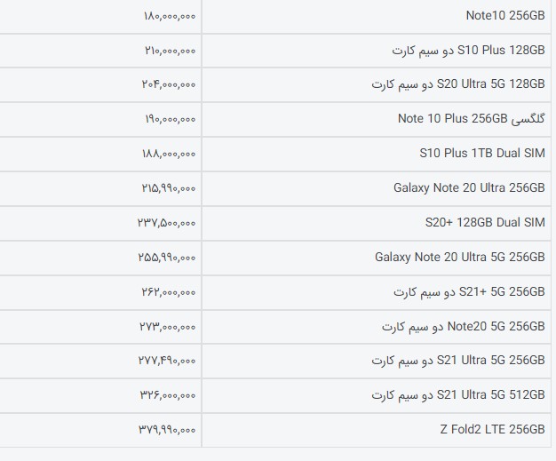The height and width of the screenshot is (461, 556).
Task: Click the price of Note10 256GB
Action: (169, 16)
